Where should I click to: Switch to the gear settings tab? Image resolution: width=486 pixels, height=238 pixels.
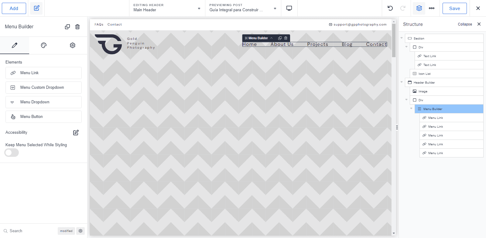tap(73, 45)
